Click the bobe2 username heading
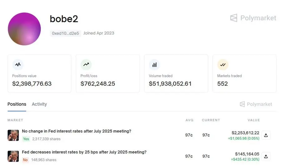 (64, 19)
